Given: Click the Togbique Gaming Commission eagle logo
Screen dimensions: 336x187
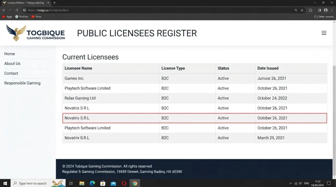Looking at the screenshot, I should coord(16,33).
